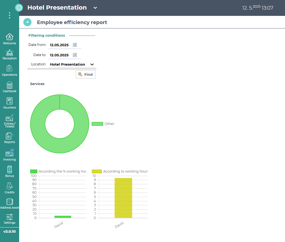
Task: Open Entries / Tickets module
Action: pos(10,120)
